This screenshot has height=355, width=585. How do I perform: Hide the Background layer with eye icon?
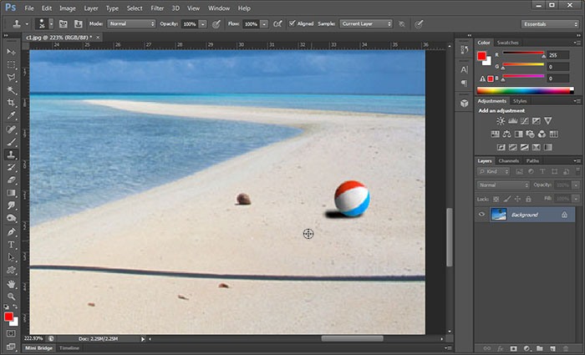tap(481, 215)
